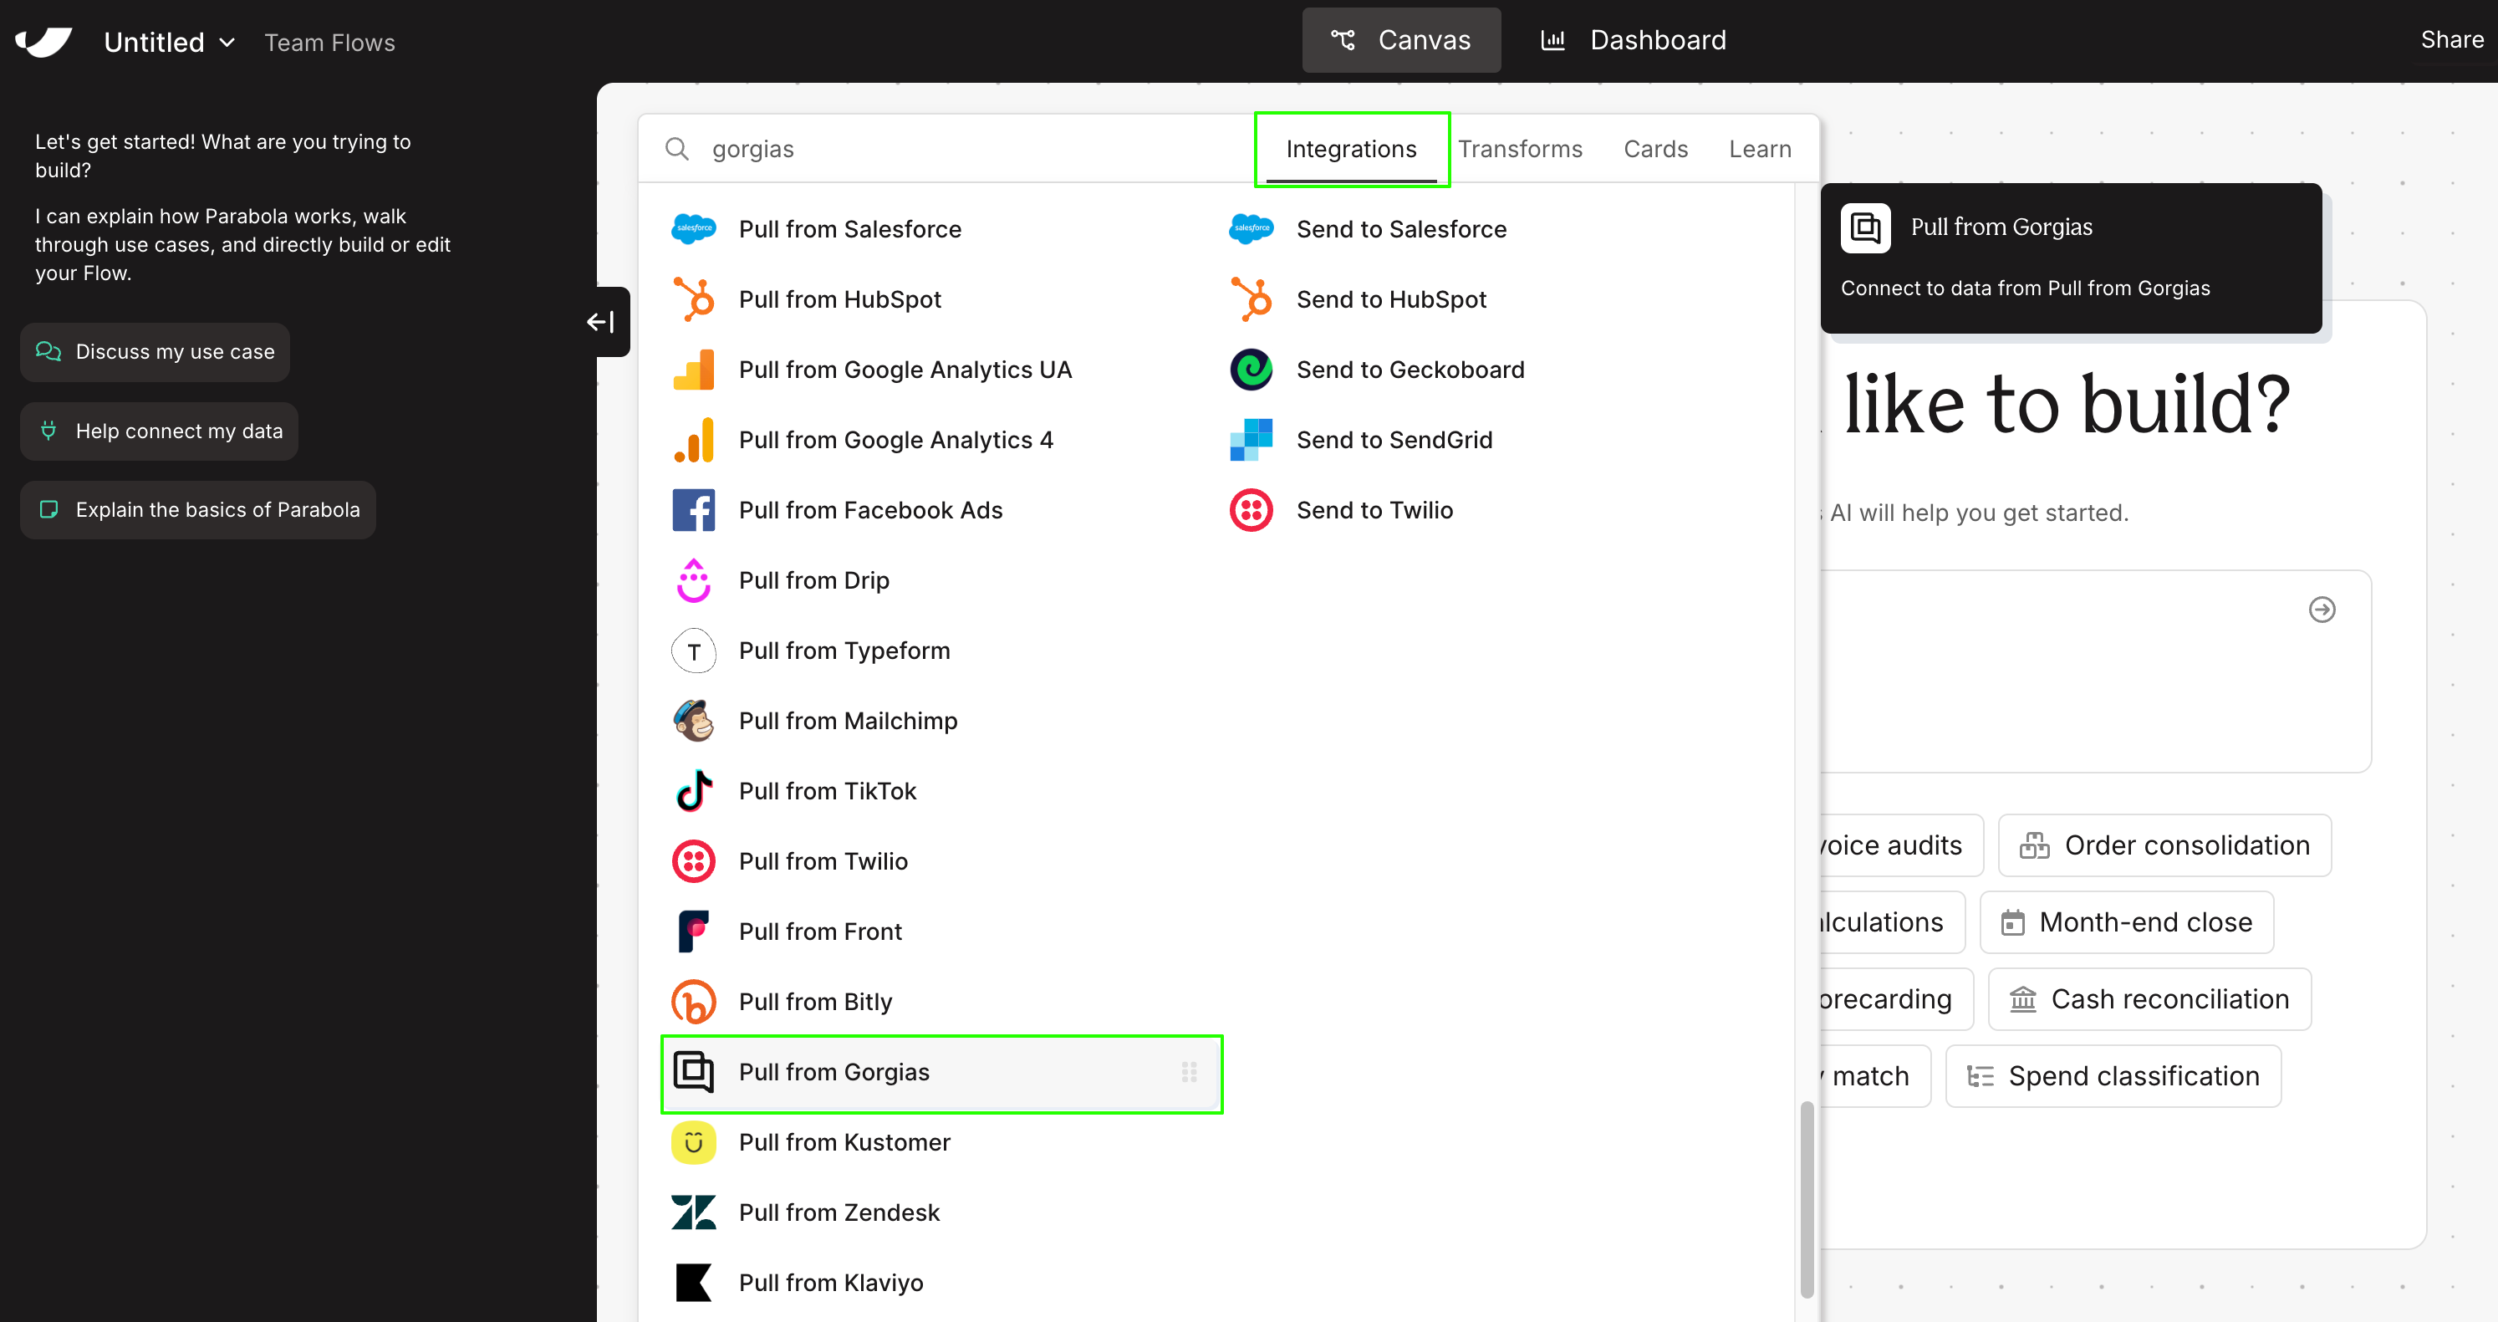2498x1322 pixels.
Task: Click the Parabola logo icon
Action: point(43,42)
